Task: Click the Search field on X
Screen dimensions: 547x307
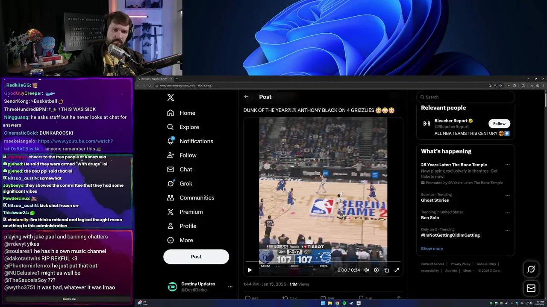Action: [x=466, y=97]
